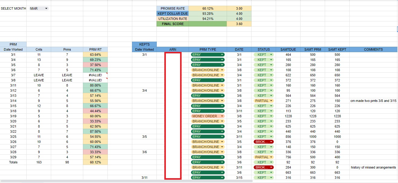Viewport: 398px width, 183px height.
Task: Open BRANCH/ONLINE dropdown in the 148 amount row
Action: (208, 147)
